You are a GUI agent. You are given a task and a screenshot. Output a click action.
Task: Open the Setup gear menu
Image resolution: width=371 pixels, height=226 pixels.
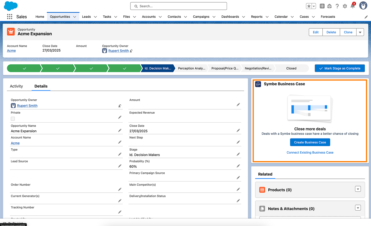345,6
